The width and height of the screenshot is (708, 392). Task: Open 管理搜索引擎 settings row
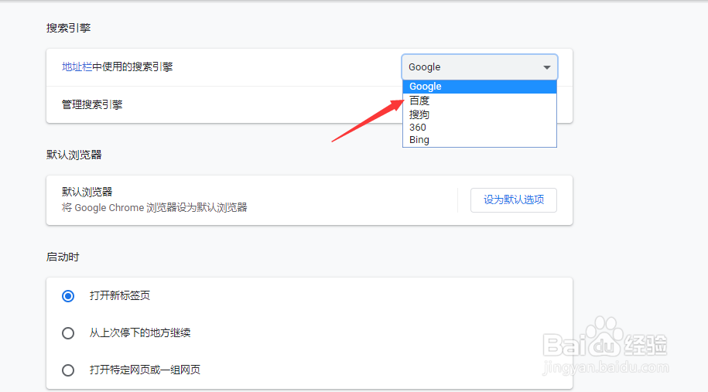[x=310, y=104]
